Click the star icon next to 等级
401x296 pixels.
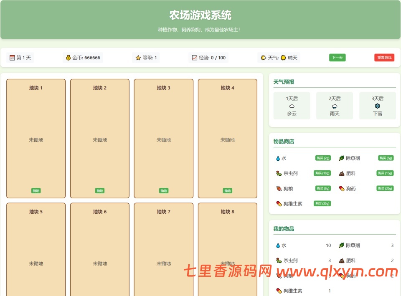(138, 58)
